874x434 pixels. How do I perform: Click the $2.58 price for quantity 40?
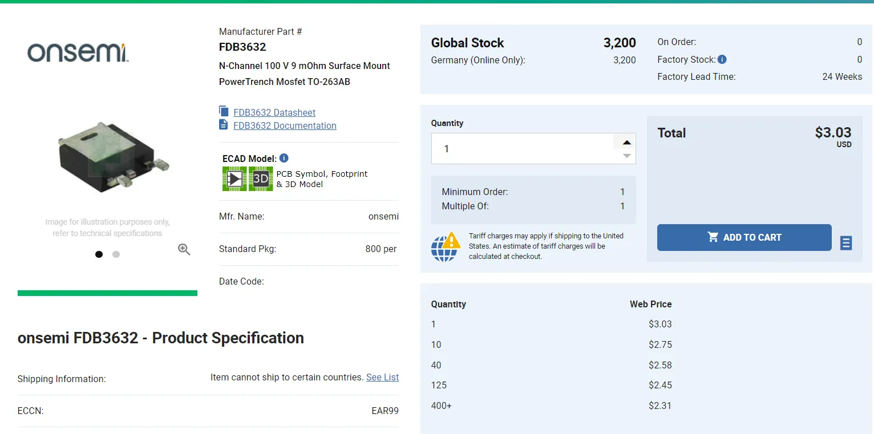coord(660,365)
